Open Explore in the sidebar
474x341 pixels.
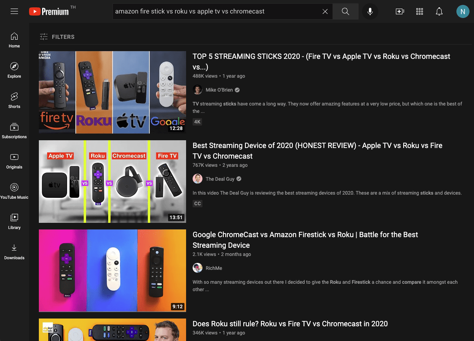coord(14,70)
